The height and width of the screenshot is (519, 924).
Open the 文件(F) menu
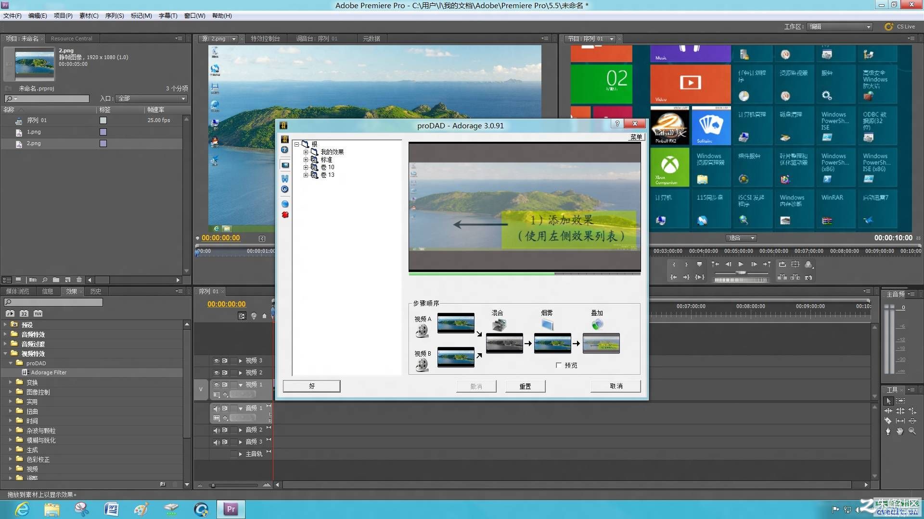click(13, 16)
